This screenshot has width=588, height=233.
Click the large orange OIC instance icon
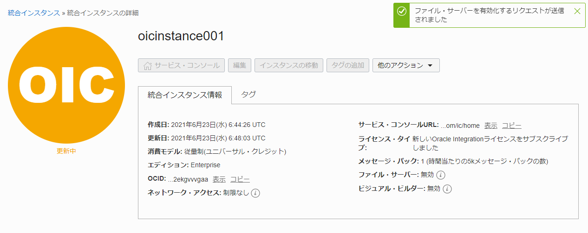click(66, 85)
